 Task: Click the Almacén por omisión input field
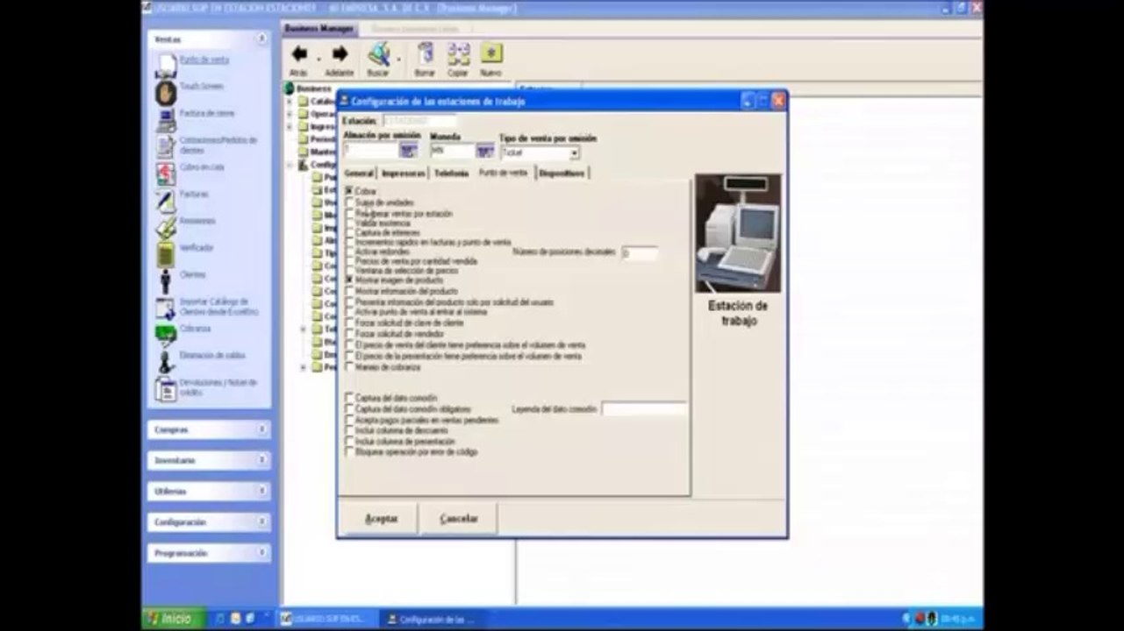[370, 152]
